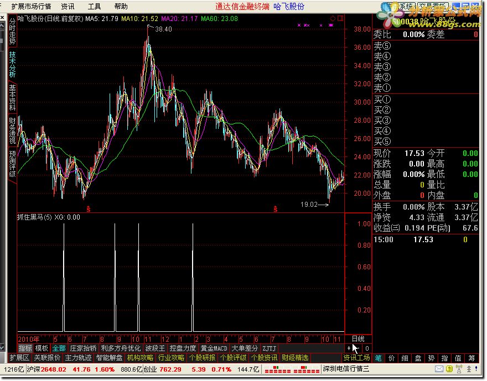Select the 全部 indicator filter tab

coord(59,348)
